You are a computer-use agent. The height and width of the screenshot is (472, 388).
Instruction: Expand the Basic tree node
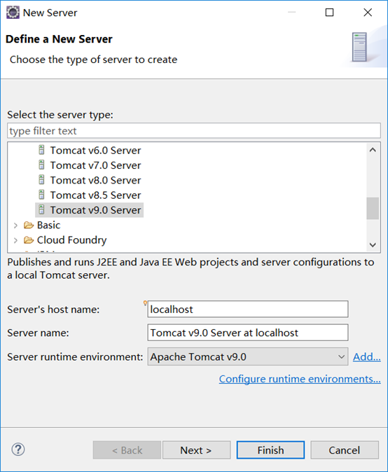15,225
